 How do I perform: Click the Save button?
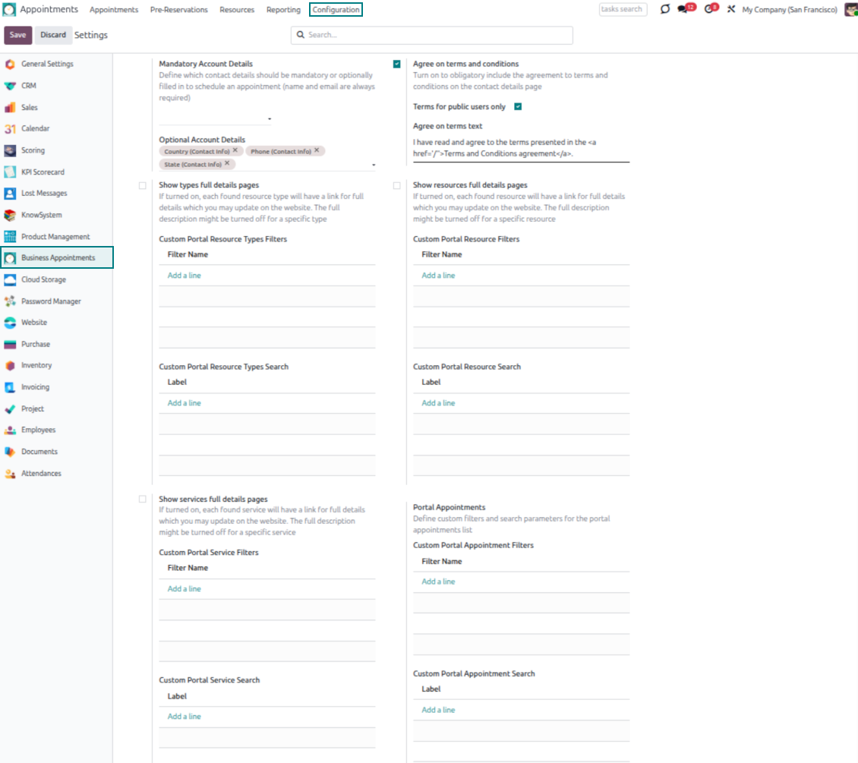coord(17,35)
